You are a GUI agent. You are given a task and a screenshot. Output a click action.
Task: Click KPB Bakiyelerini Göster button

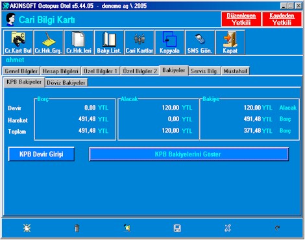tap(189, 154)
